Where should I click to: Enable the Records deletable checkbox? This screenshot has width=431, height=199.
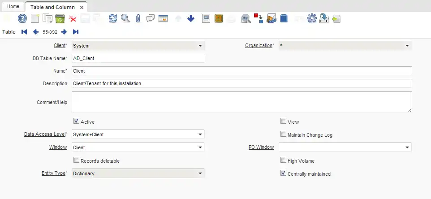pos(76,160)
